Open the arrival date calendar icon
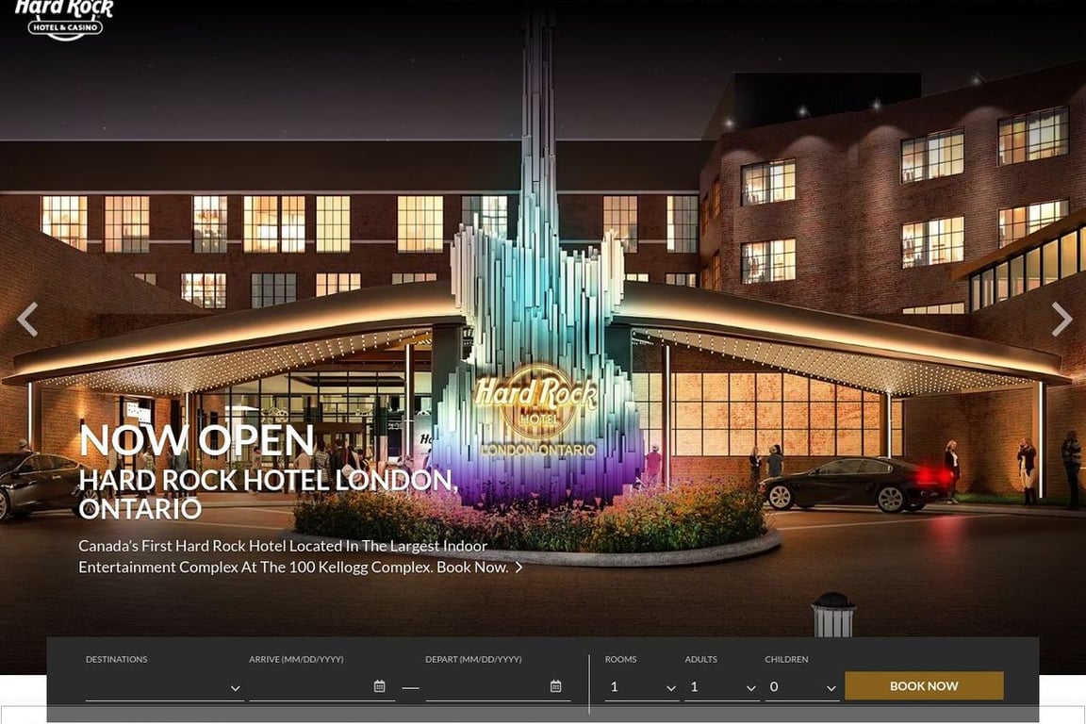The image size is (1086, 724). 380,686
